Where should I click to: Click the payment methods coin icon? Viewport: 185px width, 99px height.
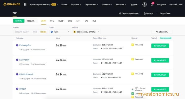(75, 32)
